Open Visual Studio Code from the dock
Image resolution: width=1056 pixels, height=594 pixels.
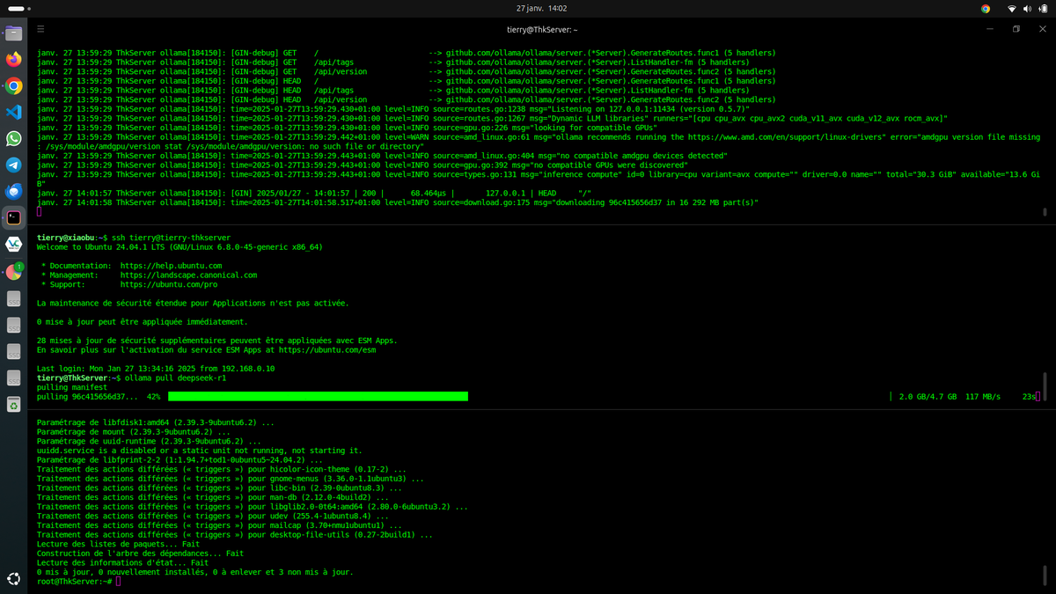coord(12,113)
